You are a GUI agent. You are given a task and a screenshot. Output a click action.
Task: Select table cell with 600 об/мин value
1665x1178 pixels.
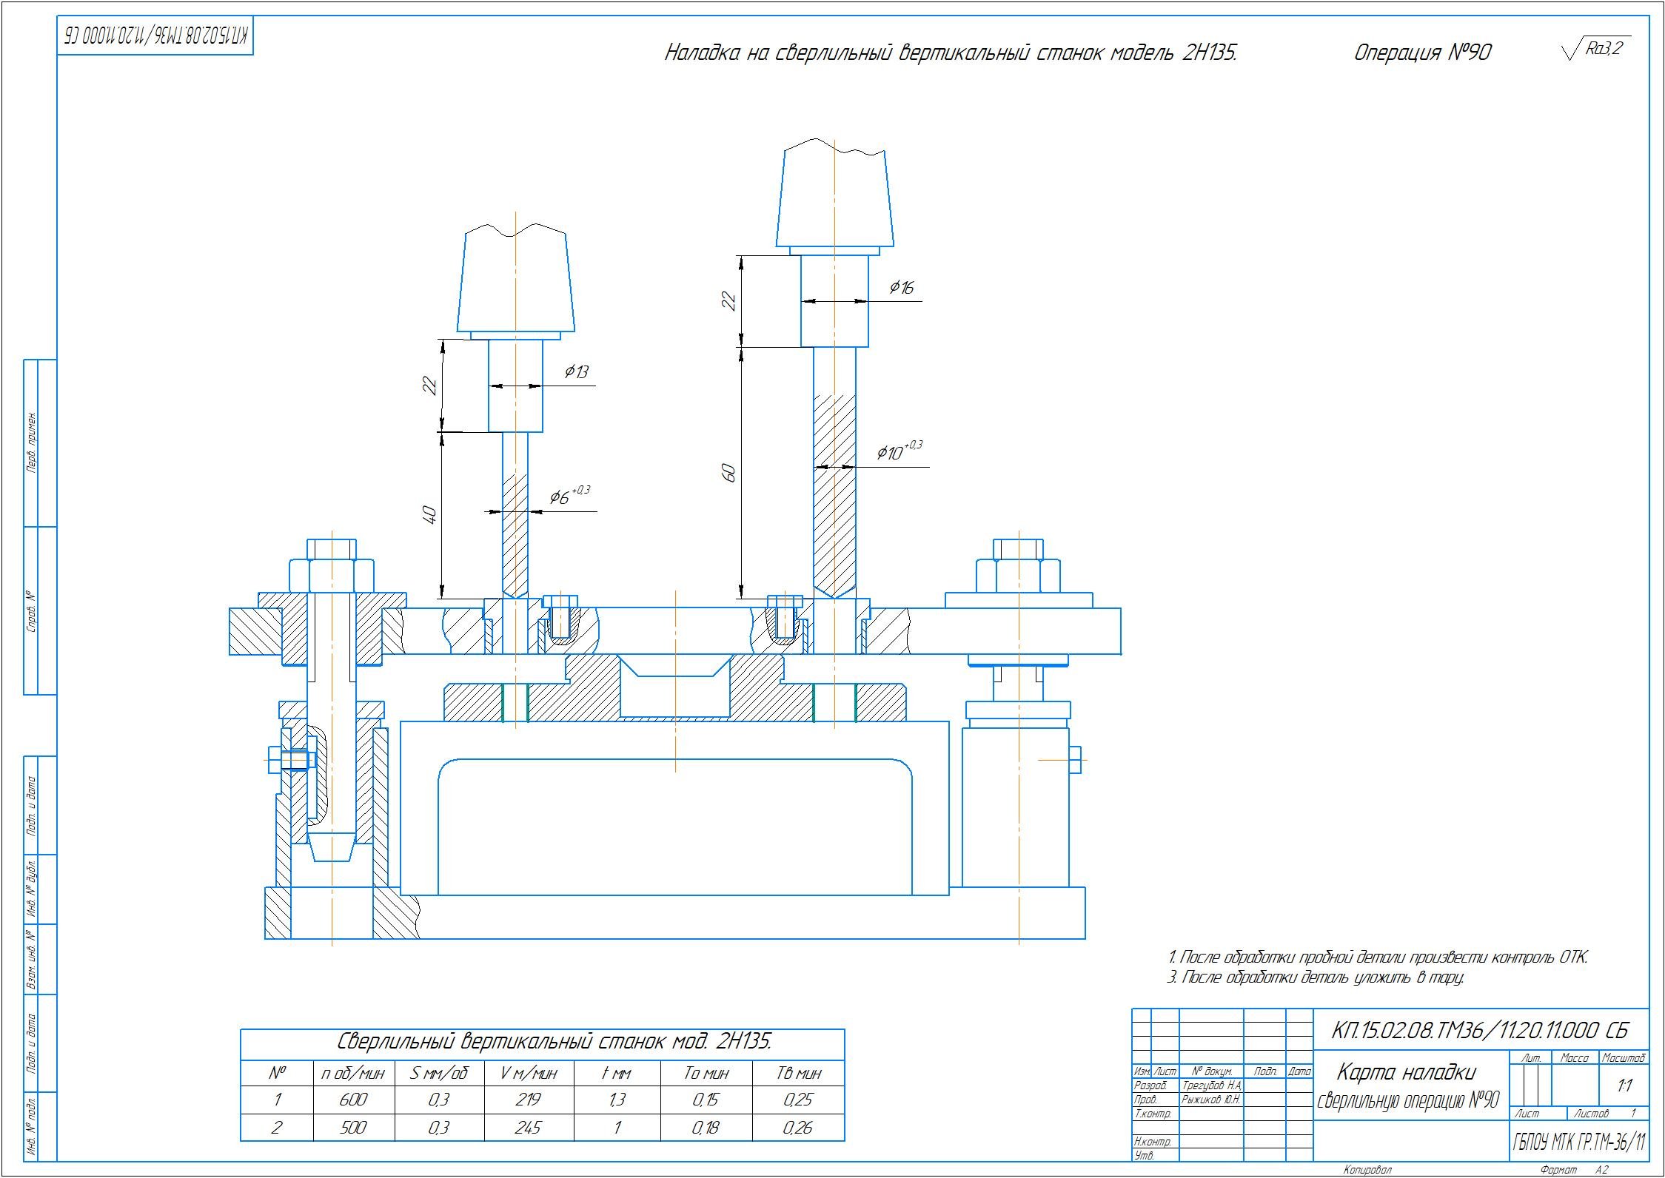tap(353, 1100)
